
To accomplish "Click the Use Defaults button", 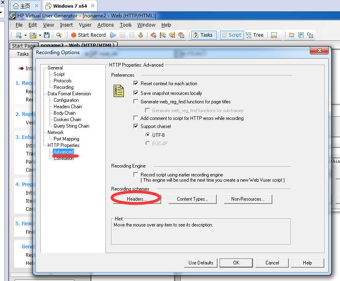I will pyautogui.click(x=201, y=263).
